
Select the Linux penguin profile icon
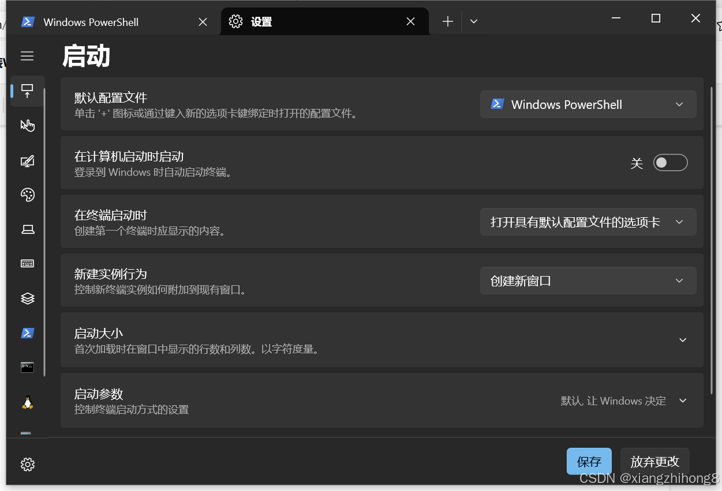tap(27, 402)
